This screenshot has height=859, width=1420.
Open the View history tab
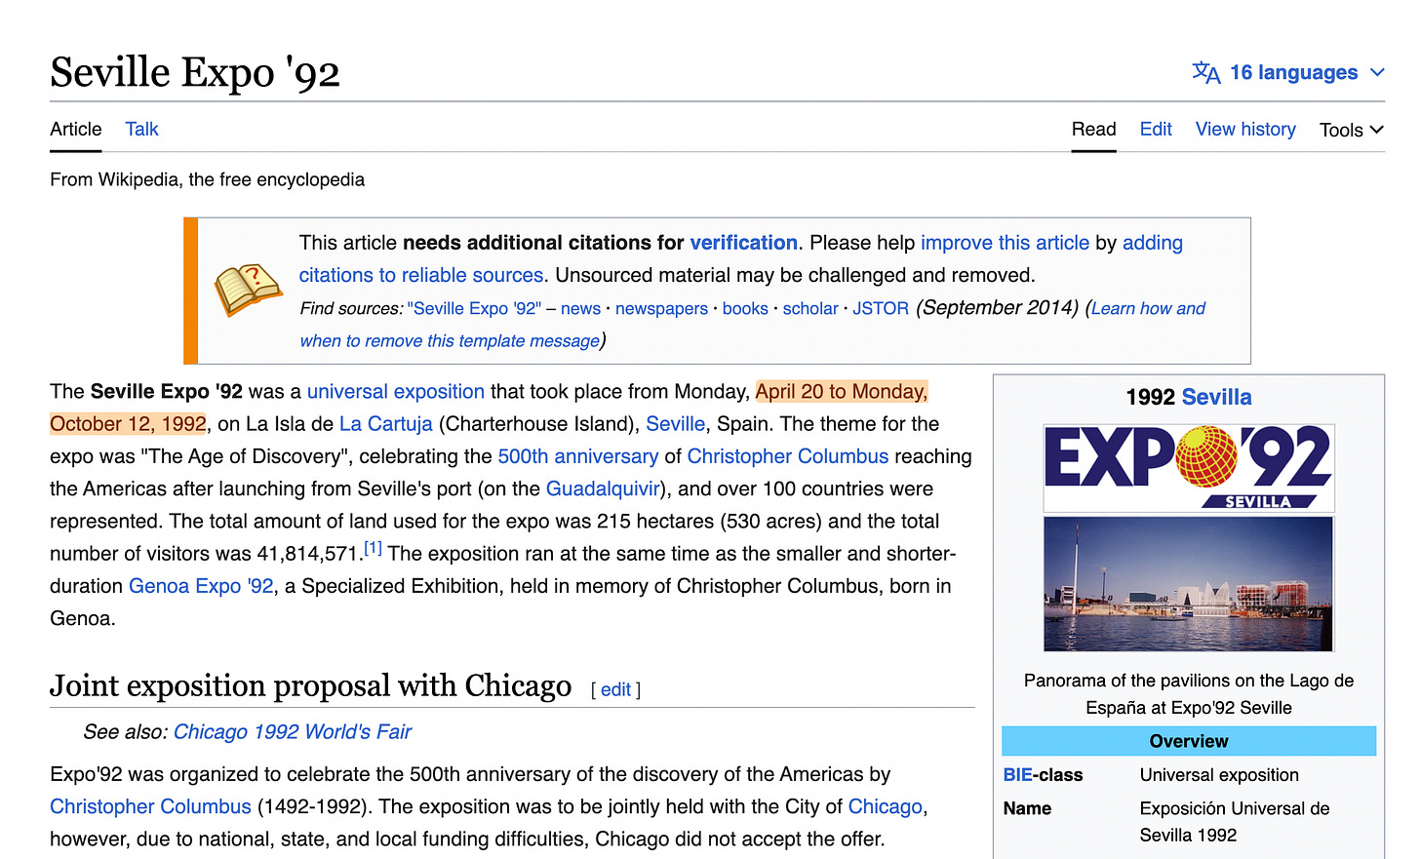1245,130
